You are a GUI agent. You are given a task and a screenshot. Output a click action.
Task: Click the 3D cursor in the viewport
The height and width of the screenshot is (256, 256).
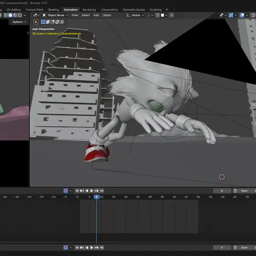222,177
